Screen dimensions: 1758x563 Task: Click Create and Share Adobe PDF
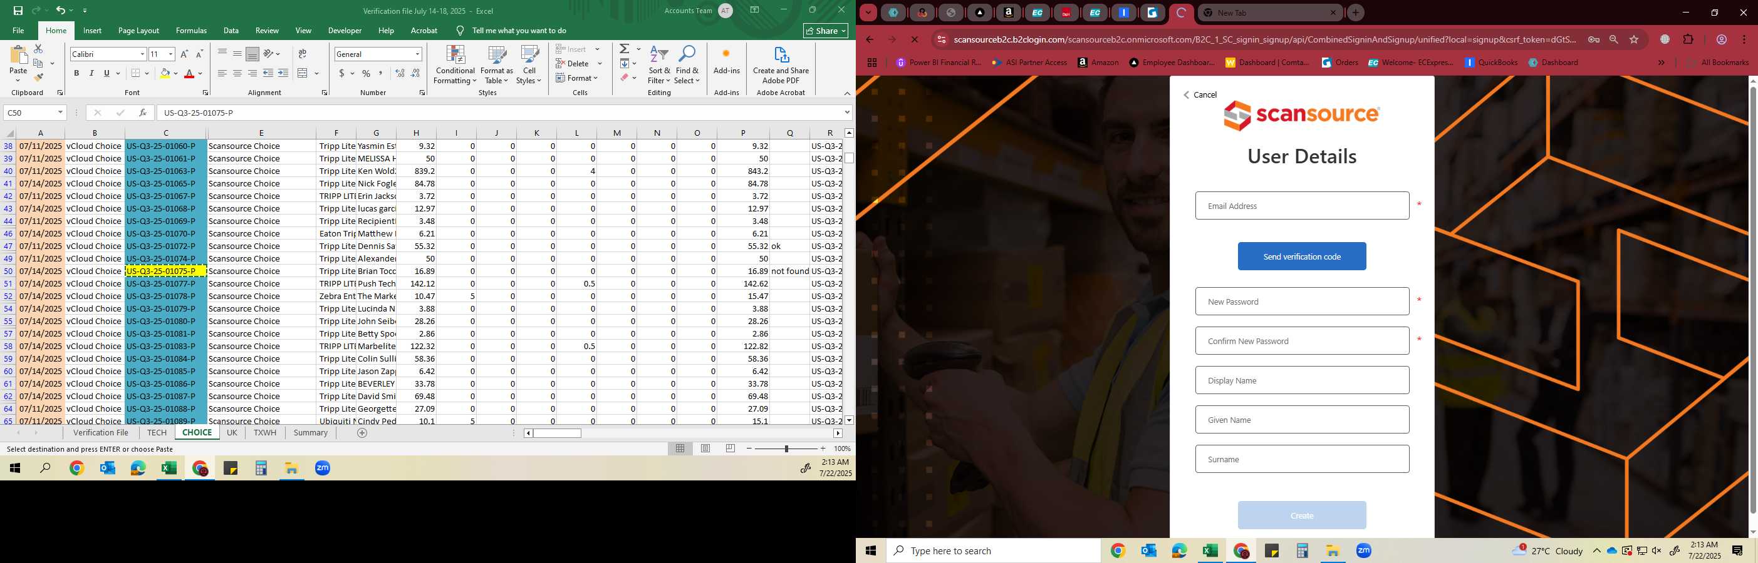(781, 66)
